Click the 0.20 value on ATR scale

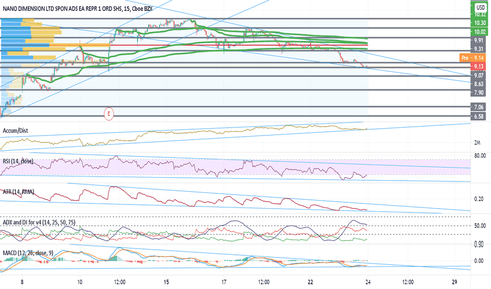(x=478, y=199)
